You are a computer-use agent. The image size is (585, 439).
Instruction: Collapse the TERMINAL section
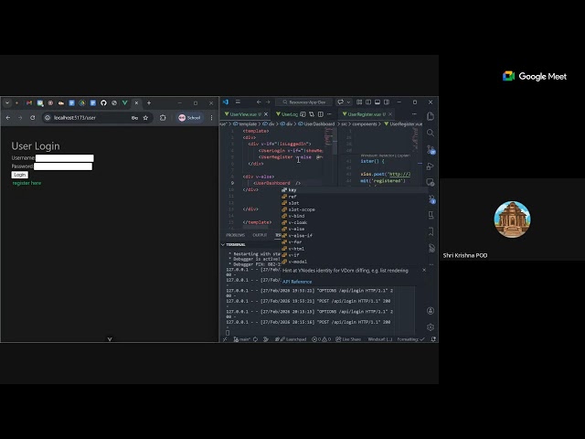[234, 244]
